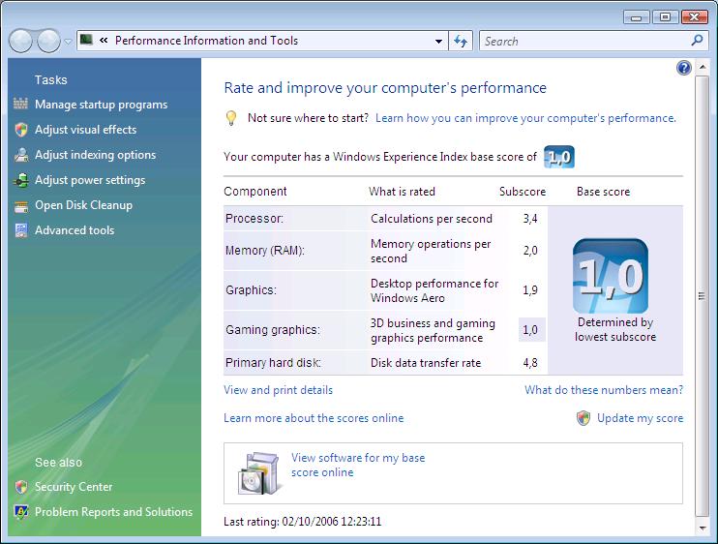Image resolution: width=718 pixels, height=544 pixels.
Task: Click the scrollbar up arrow
Action: (x=702, y=67)
